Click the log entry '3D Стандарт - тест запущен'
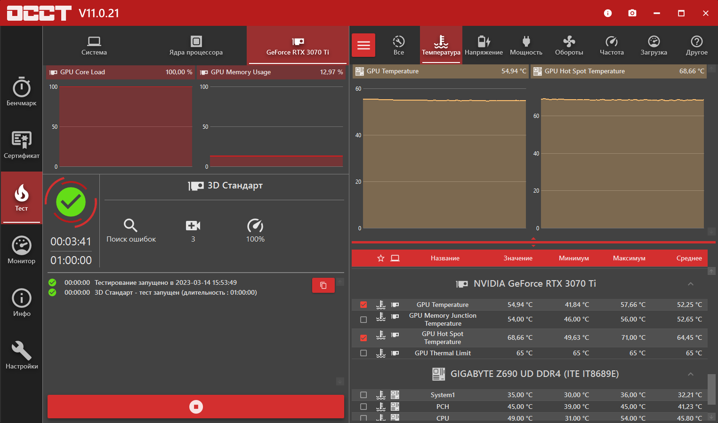Screen dimensions: 718x423 pos(176,292)
